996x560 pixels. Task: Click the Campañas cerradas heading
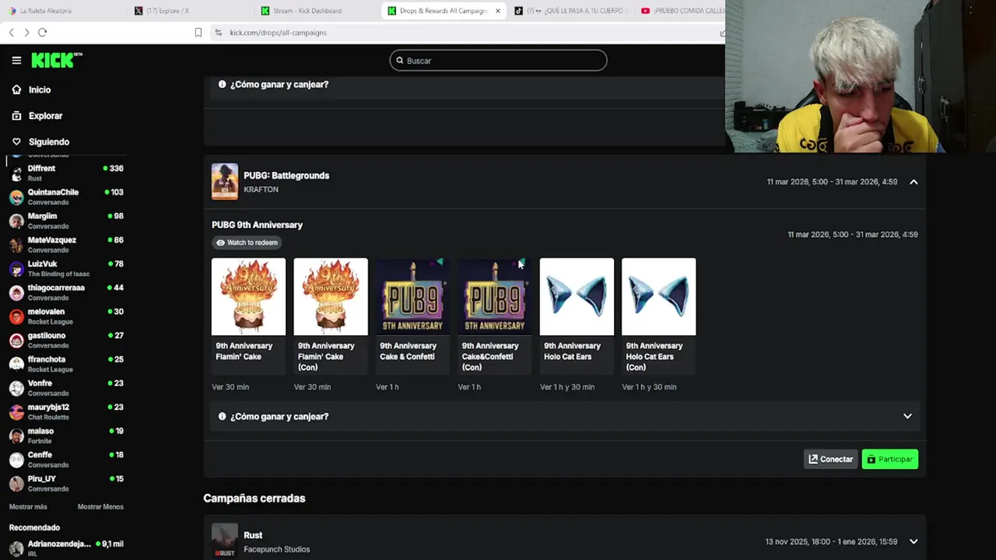(254, 499)
